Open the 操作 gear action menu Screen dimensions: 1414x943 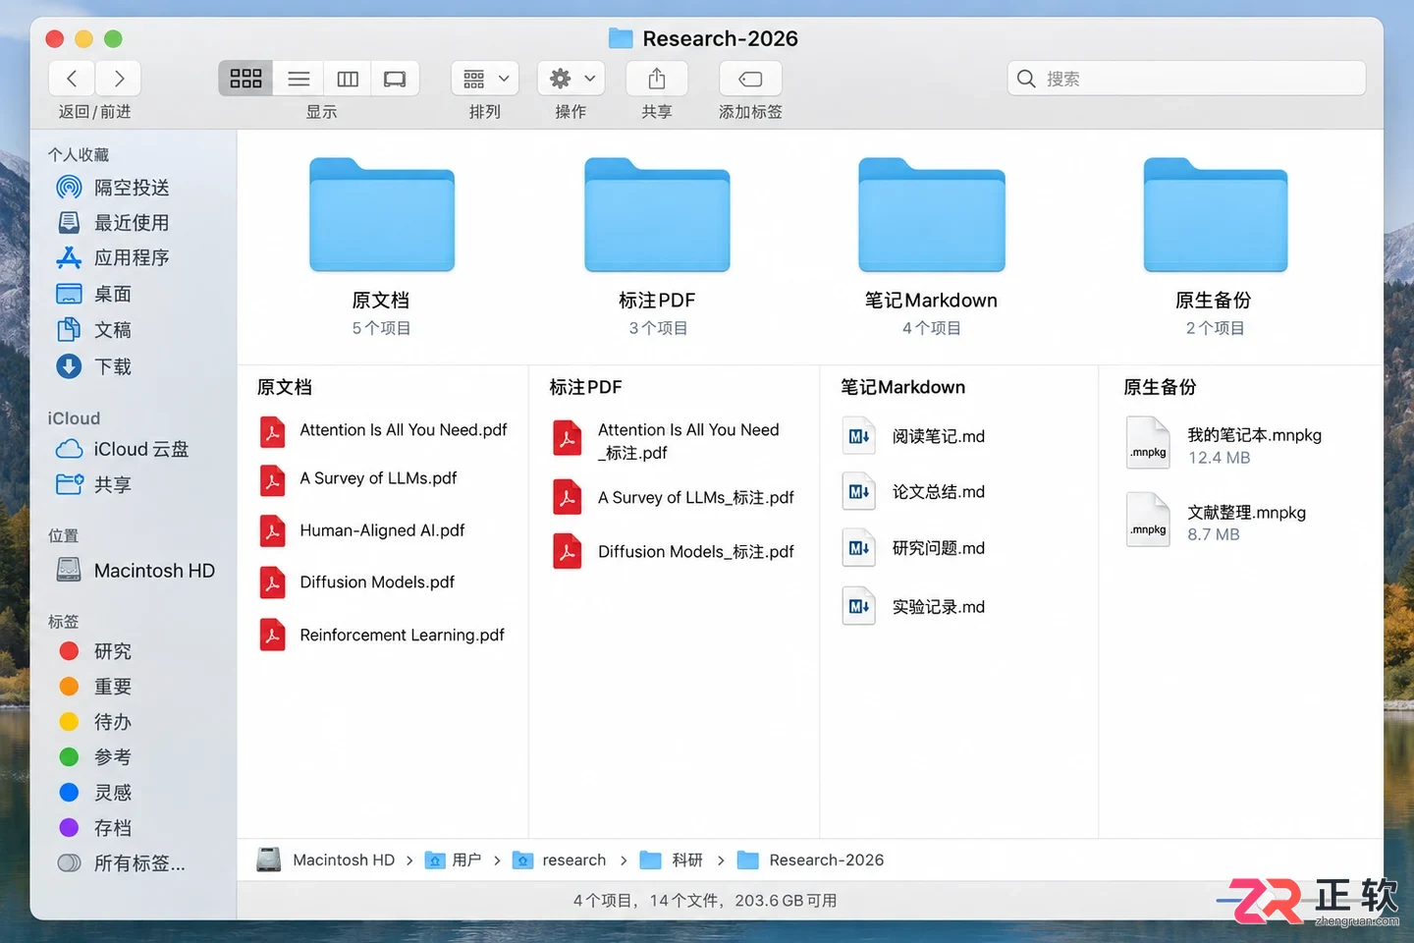pos(571,79)
